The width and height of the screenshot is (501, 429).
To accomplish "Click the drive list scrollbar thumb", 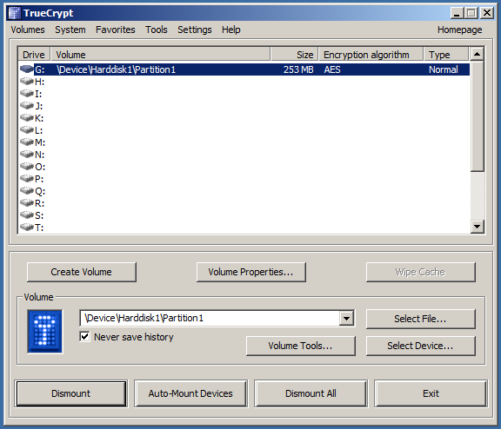I will pos(478,116).
